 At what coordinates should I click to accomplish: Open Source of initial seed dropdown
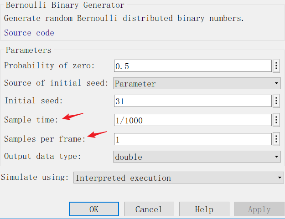coord(197,83)
